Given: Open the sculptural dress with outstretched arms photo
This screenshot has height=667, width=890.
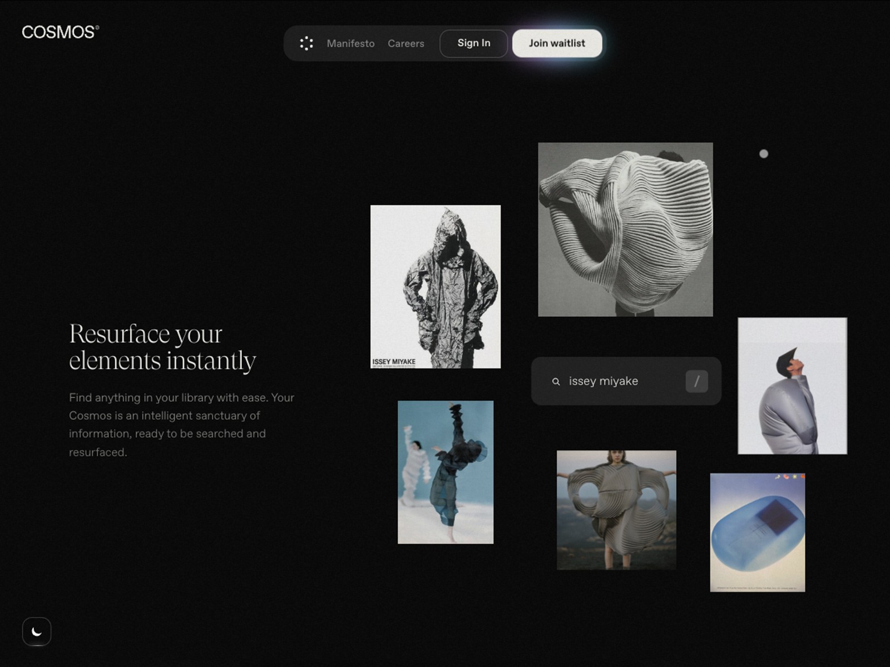Looking at the screenshot, I should (x=616, y=510).
